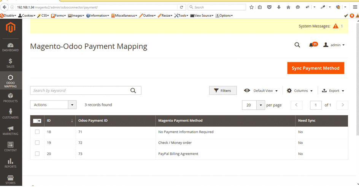Image resolution: width=359 pixels, height=187 pixels.
Task: Open the Products sidebar menu
Action: click(x=11, y=98)
